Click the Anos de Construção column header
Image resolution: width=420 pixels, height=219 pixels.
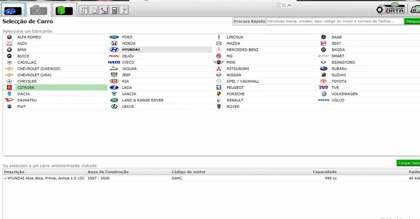click(108, 172)
